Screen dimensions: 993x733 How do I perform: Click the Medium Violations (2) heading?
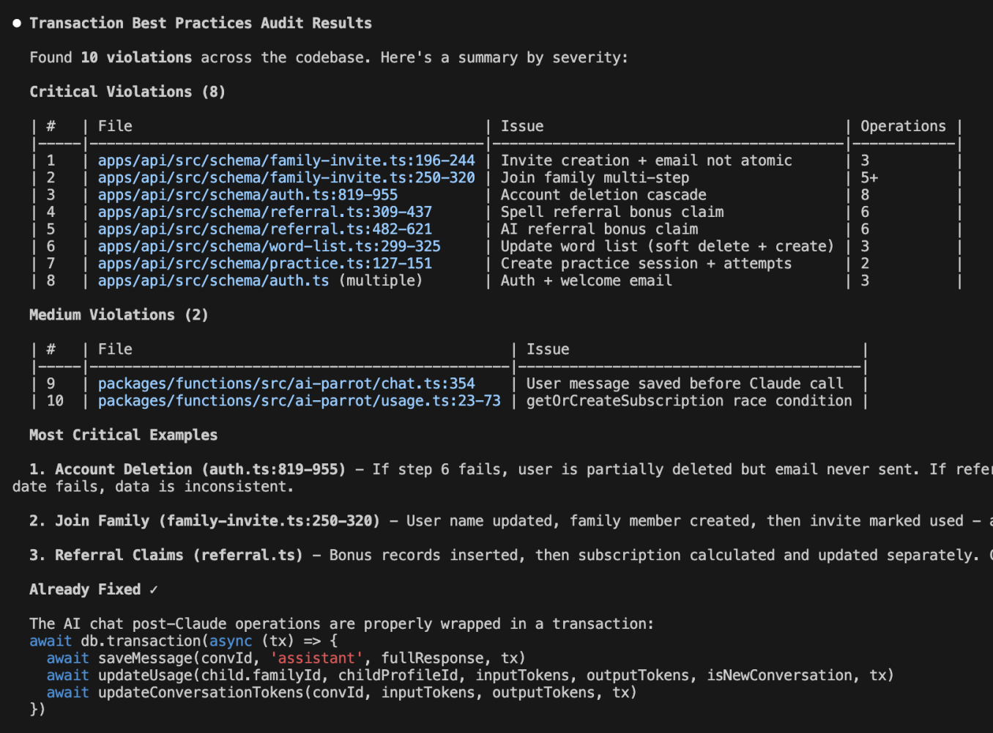coord(119,314)
